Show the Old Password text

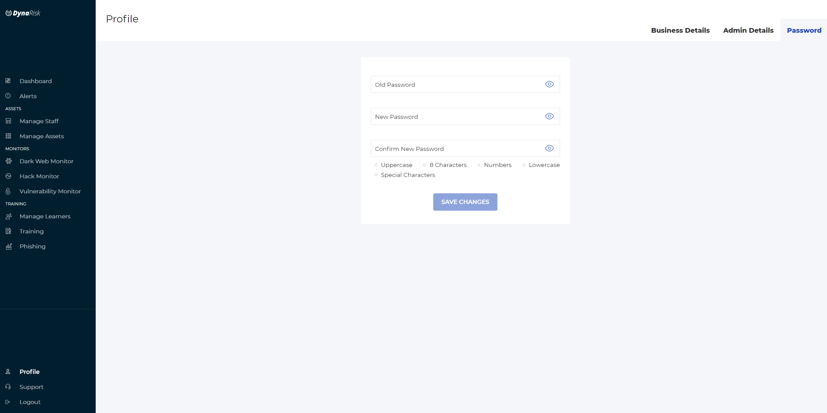(549, 84)
